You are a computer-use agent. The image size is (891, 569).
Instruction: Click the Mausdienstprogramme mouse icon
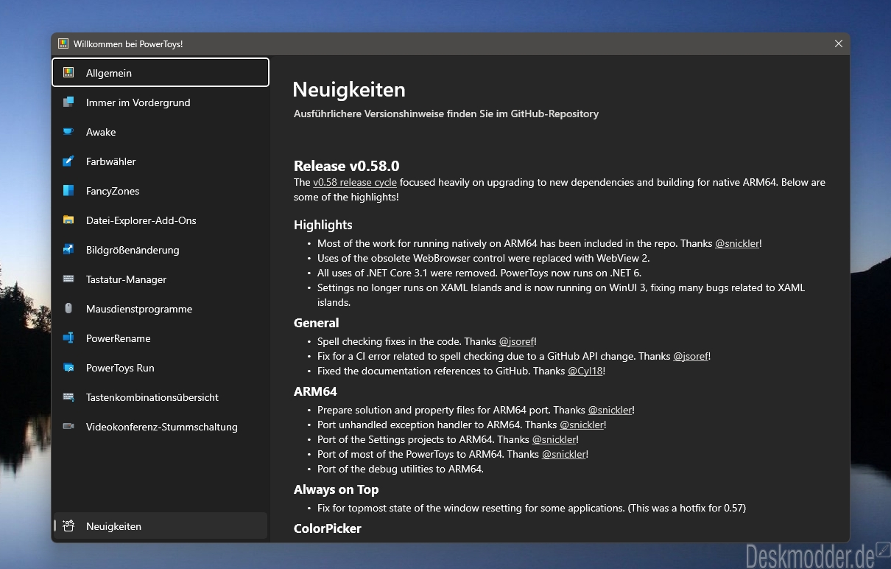click(68, 309)
